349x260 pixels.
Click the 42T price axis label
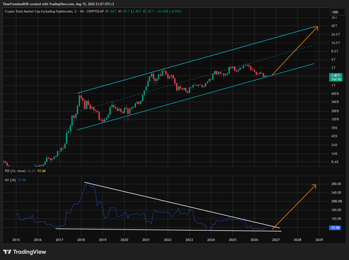tap(334, 26)
